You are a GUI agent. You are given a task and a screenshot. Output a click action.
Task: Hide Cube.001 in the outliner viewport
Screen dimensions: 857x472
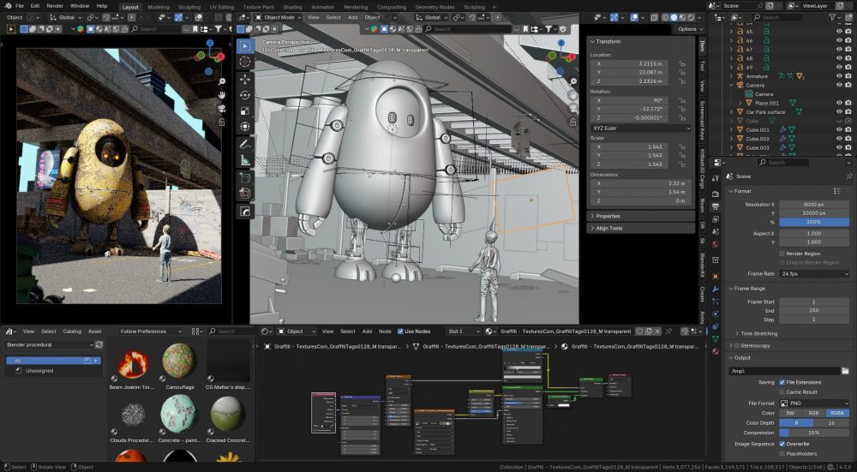pos(839,129)
